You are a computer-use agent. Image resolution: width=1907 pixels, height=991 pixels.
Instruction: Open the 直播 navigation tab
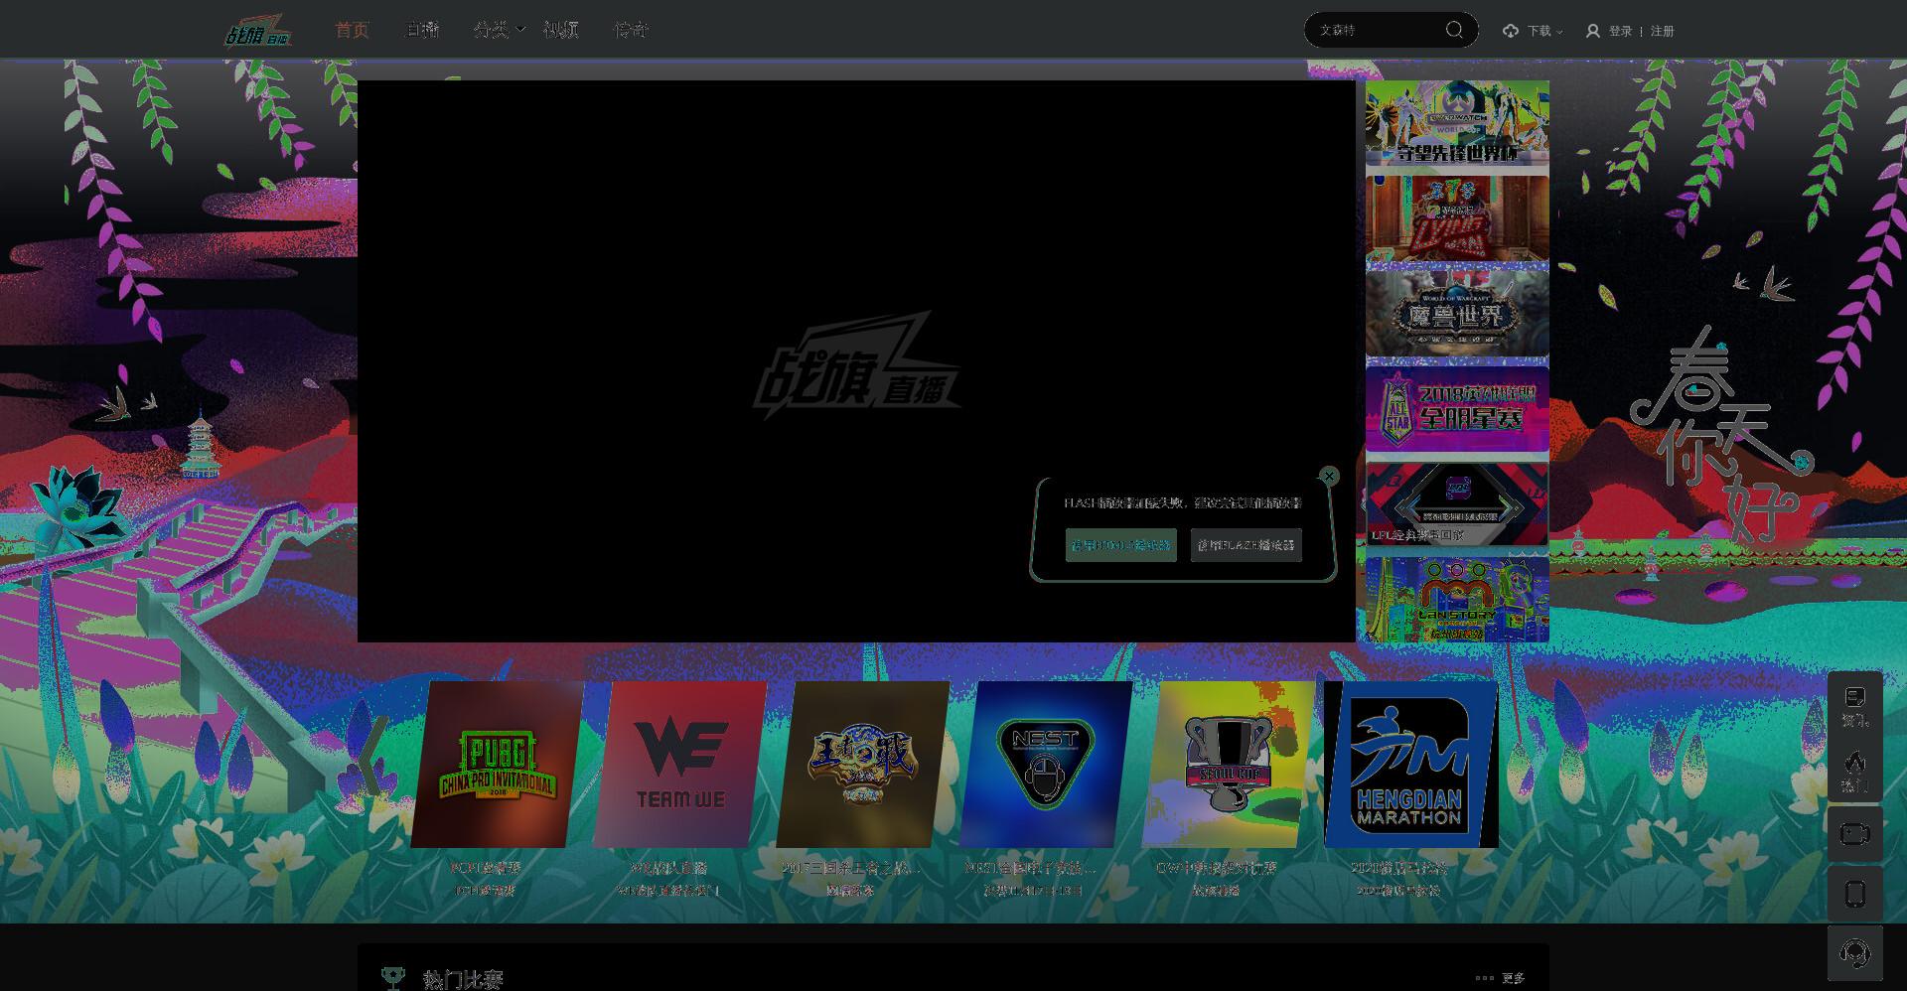tap(422, 30)
